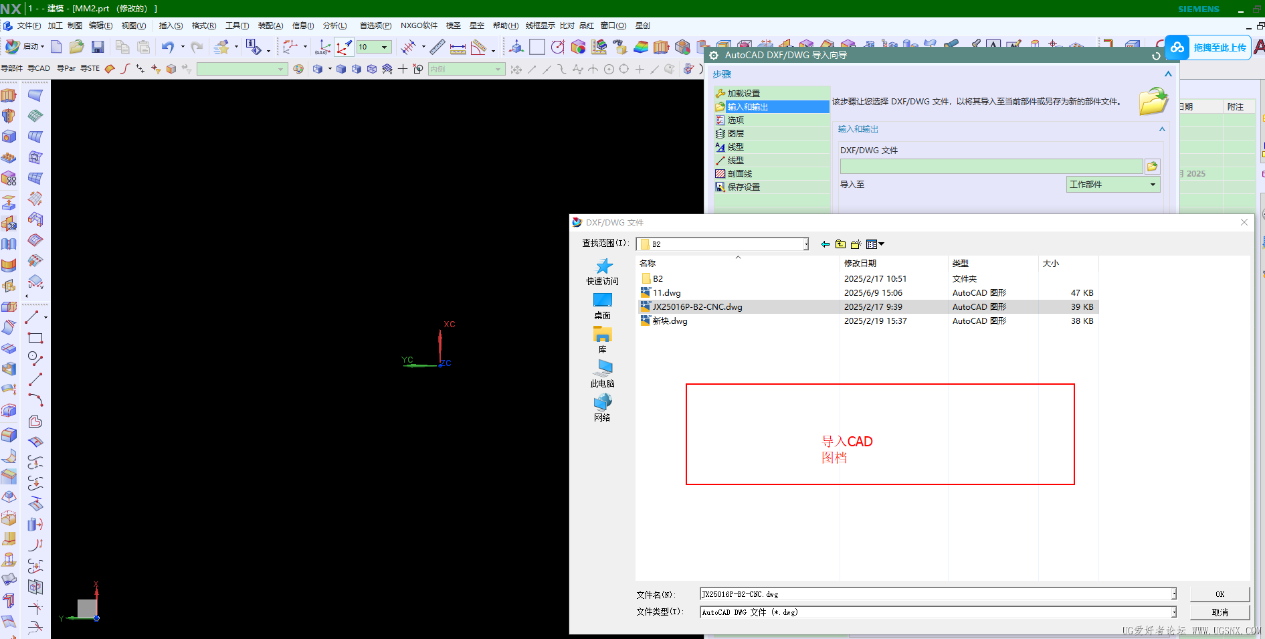Open the 分析(L) menu

[x=334, y=25]
